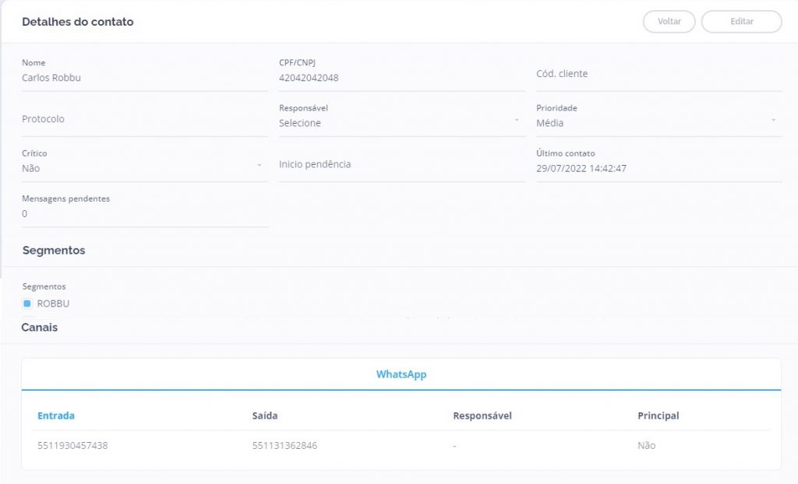The height and width of the screenshot is (484, 798).
Task: Open the Crítico dropdown
Action: [x=144, y=168]
